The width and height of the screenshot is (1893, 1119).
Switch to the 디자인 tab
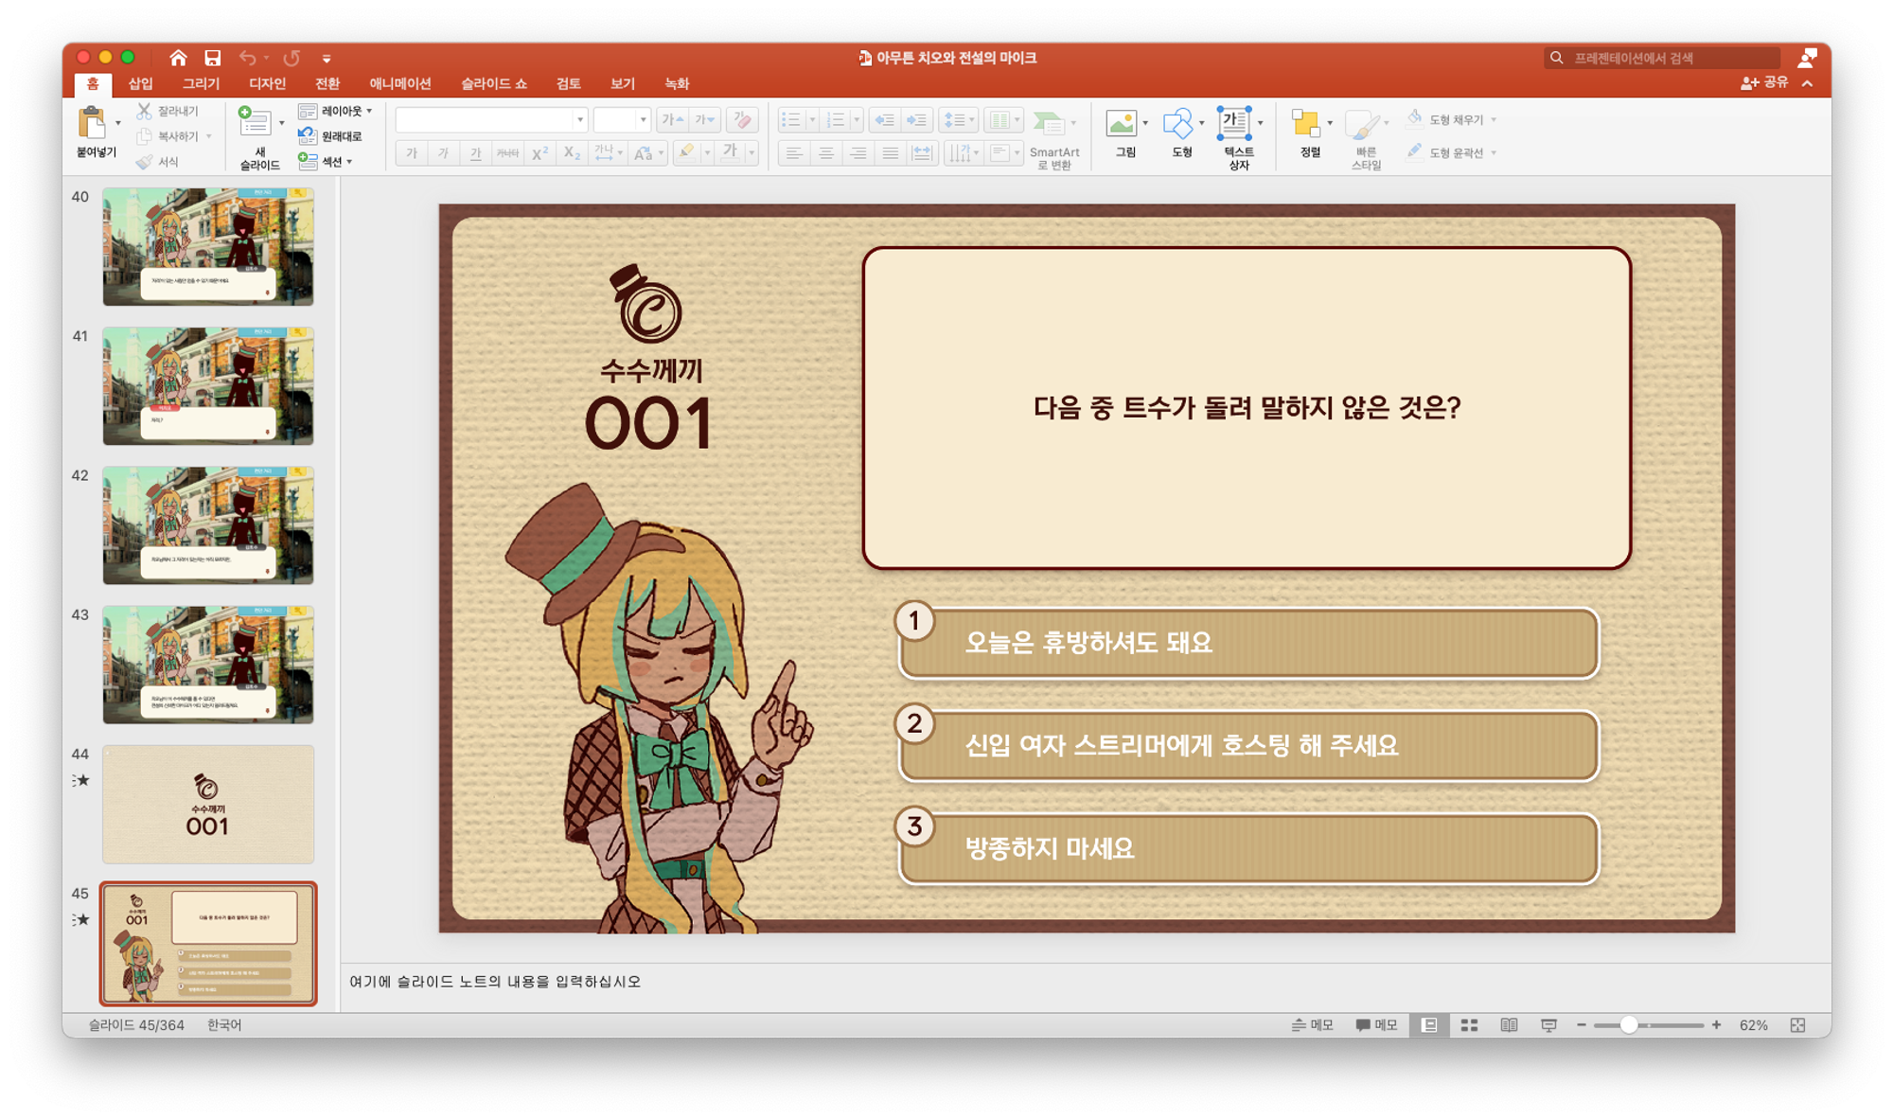pyautogui.click(x=267, y=84)
